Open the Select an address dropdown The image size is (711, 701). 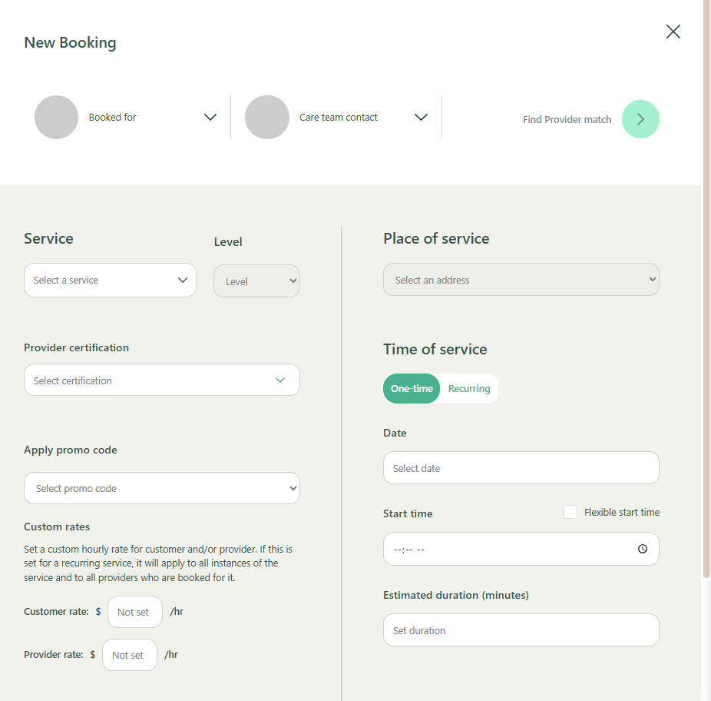coord(521,281)
